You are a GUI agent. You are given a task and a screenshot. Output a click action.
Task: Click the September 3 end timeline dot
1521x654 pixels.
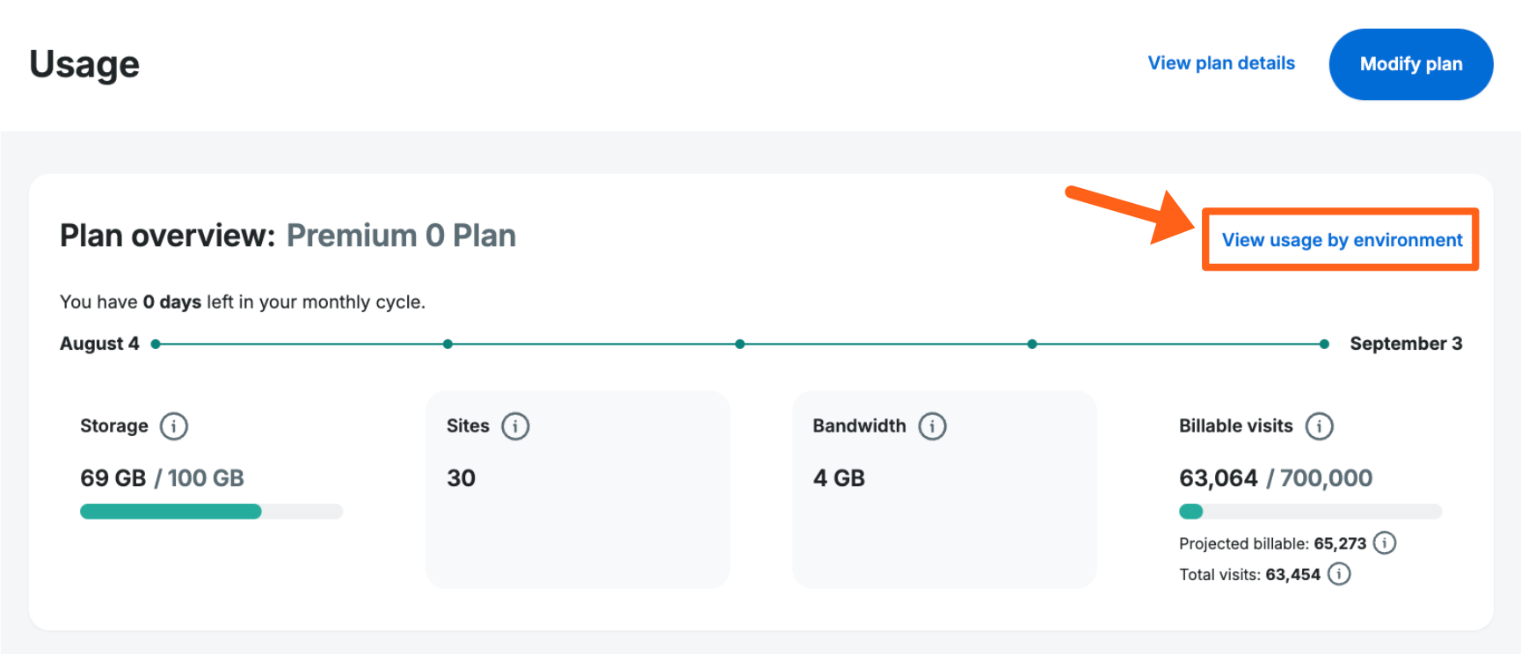[1324, 345]
